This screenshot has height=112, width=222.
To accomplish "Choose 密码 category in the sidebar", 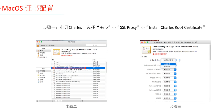I will [44, 73].
